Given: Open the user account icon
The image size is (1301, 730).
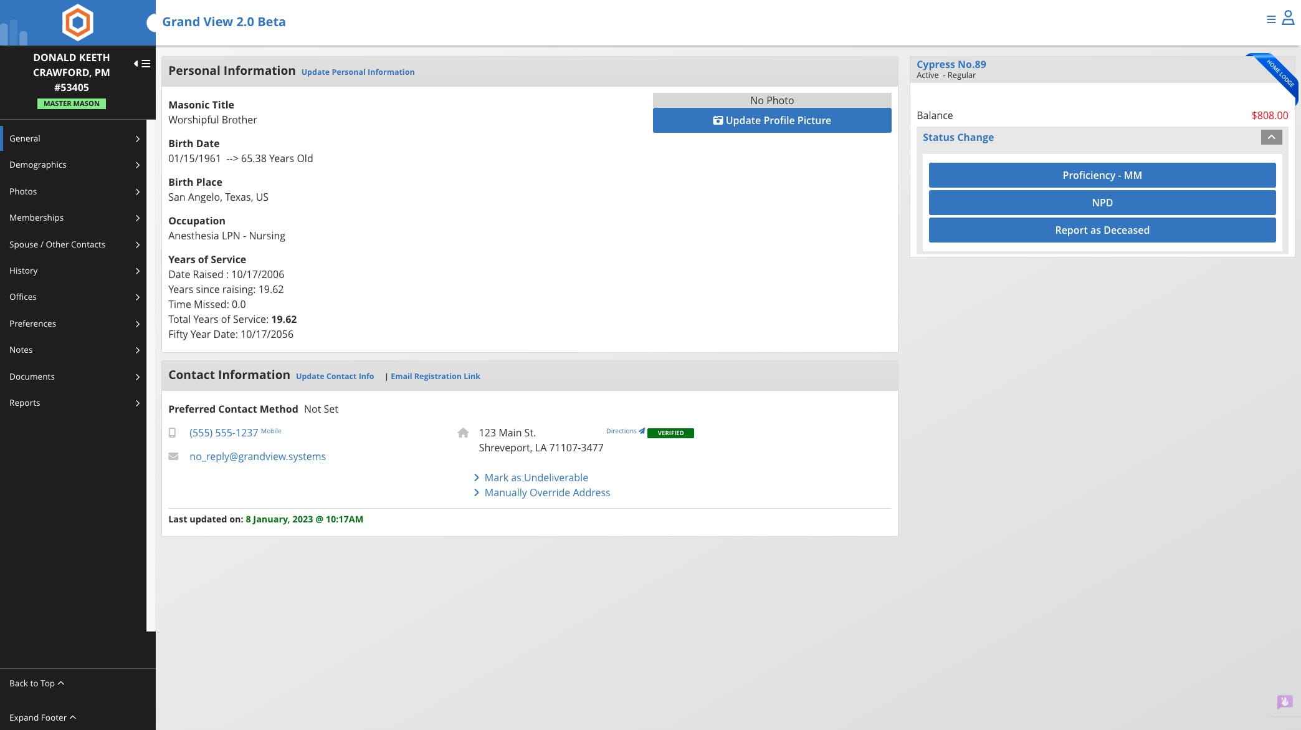Looking at the screenshot, I should click(x=1288, y=18).
